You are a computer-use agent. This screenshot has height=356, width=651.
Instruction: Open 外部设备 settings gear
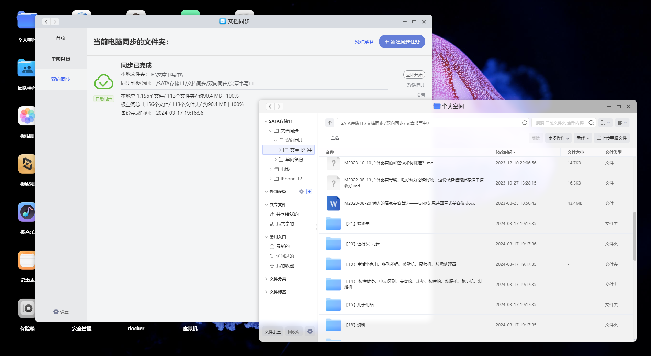coord(301,192)
